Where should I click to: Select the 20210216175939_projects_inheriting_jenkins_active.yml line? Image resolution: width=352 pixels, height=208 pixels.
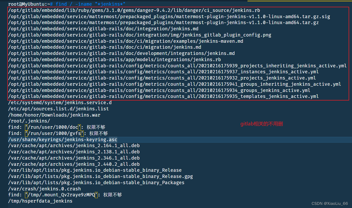tap(177, 66)
